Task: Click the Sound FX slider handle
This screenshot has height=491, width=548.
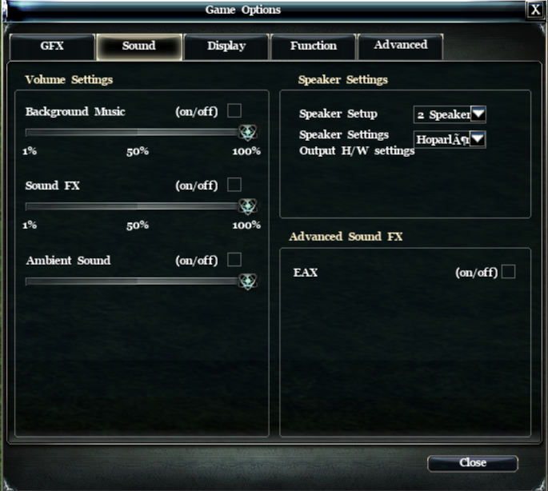Action: tap(247, 206)
